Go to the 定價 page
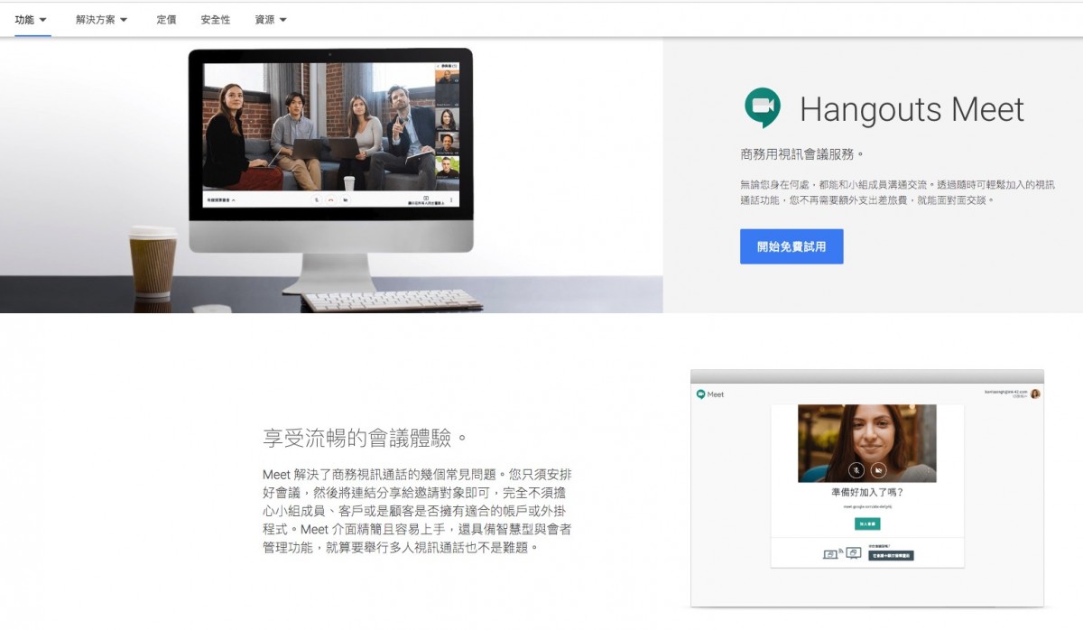This screenshot has height=630, width=1083. pyautogui.click(x=166, y=19)
